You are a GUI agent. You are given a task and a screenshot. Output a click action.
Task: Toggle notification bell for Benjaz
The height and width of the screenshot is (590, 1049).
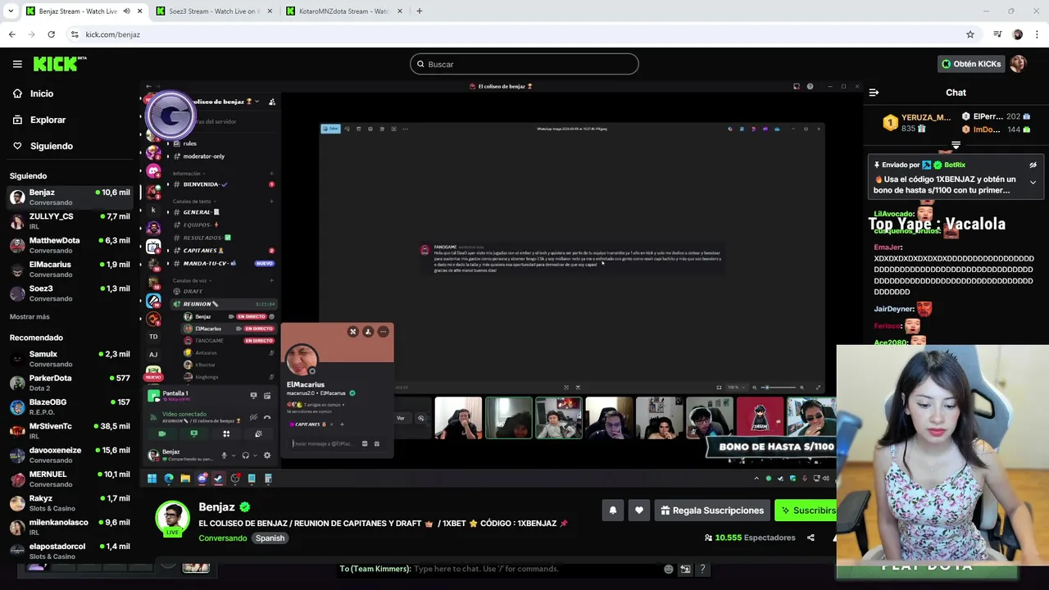612,511
